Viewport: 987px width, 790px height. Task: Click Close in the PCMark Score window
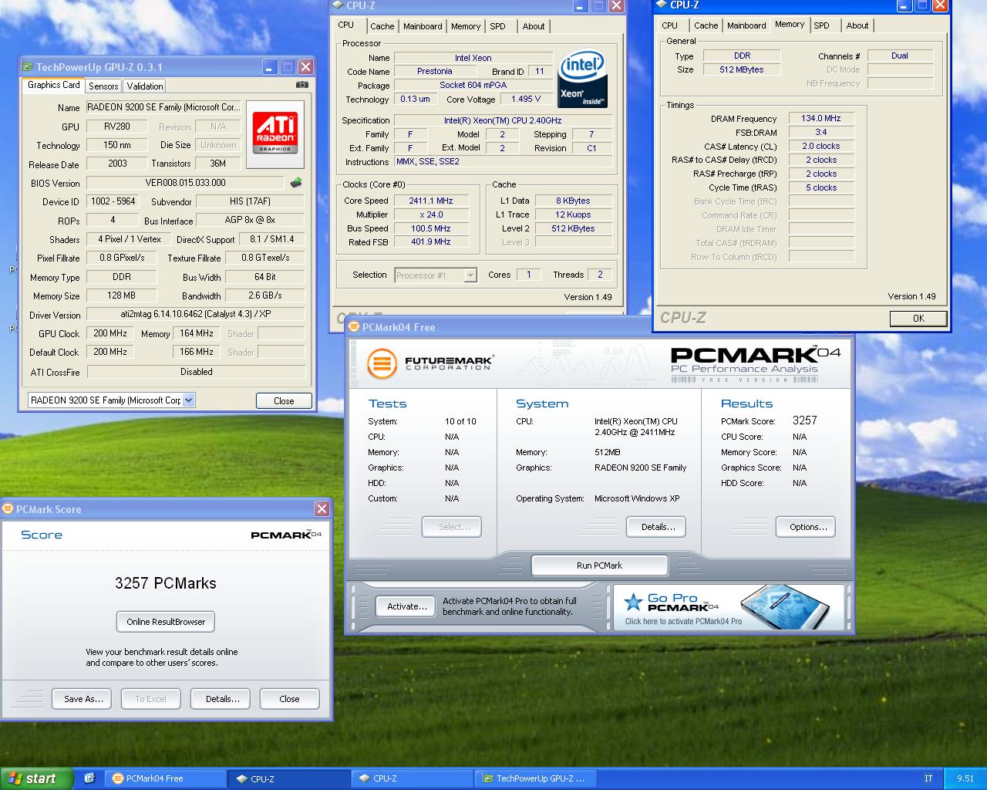289,699
